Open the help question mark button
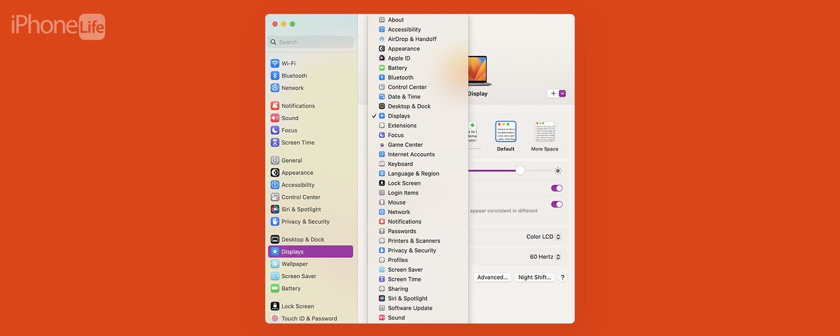The image size is (840, 336). (x=563, y=277)
